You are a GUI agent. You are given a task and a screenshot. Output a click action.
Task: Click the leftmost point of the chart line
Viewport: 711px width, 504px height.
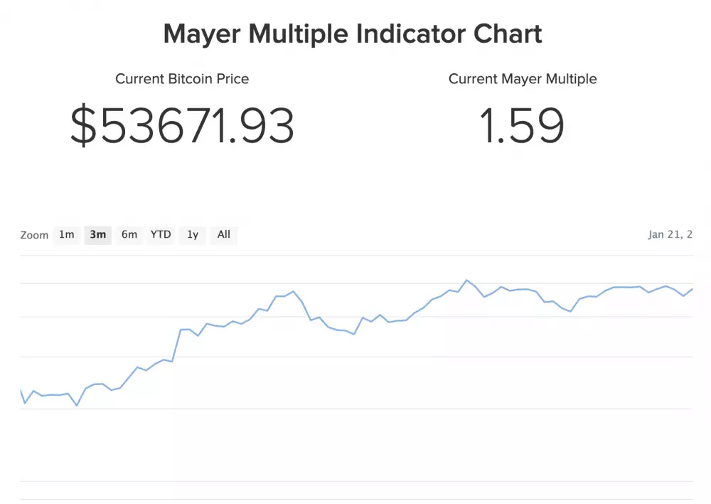(21, 390)
